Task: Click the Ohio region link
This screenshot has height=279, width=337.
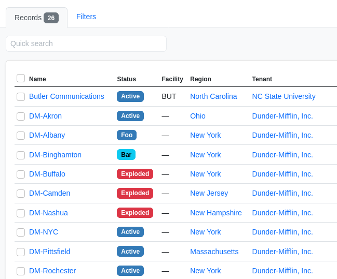Action: click(198, 116)
